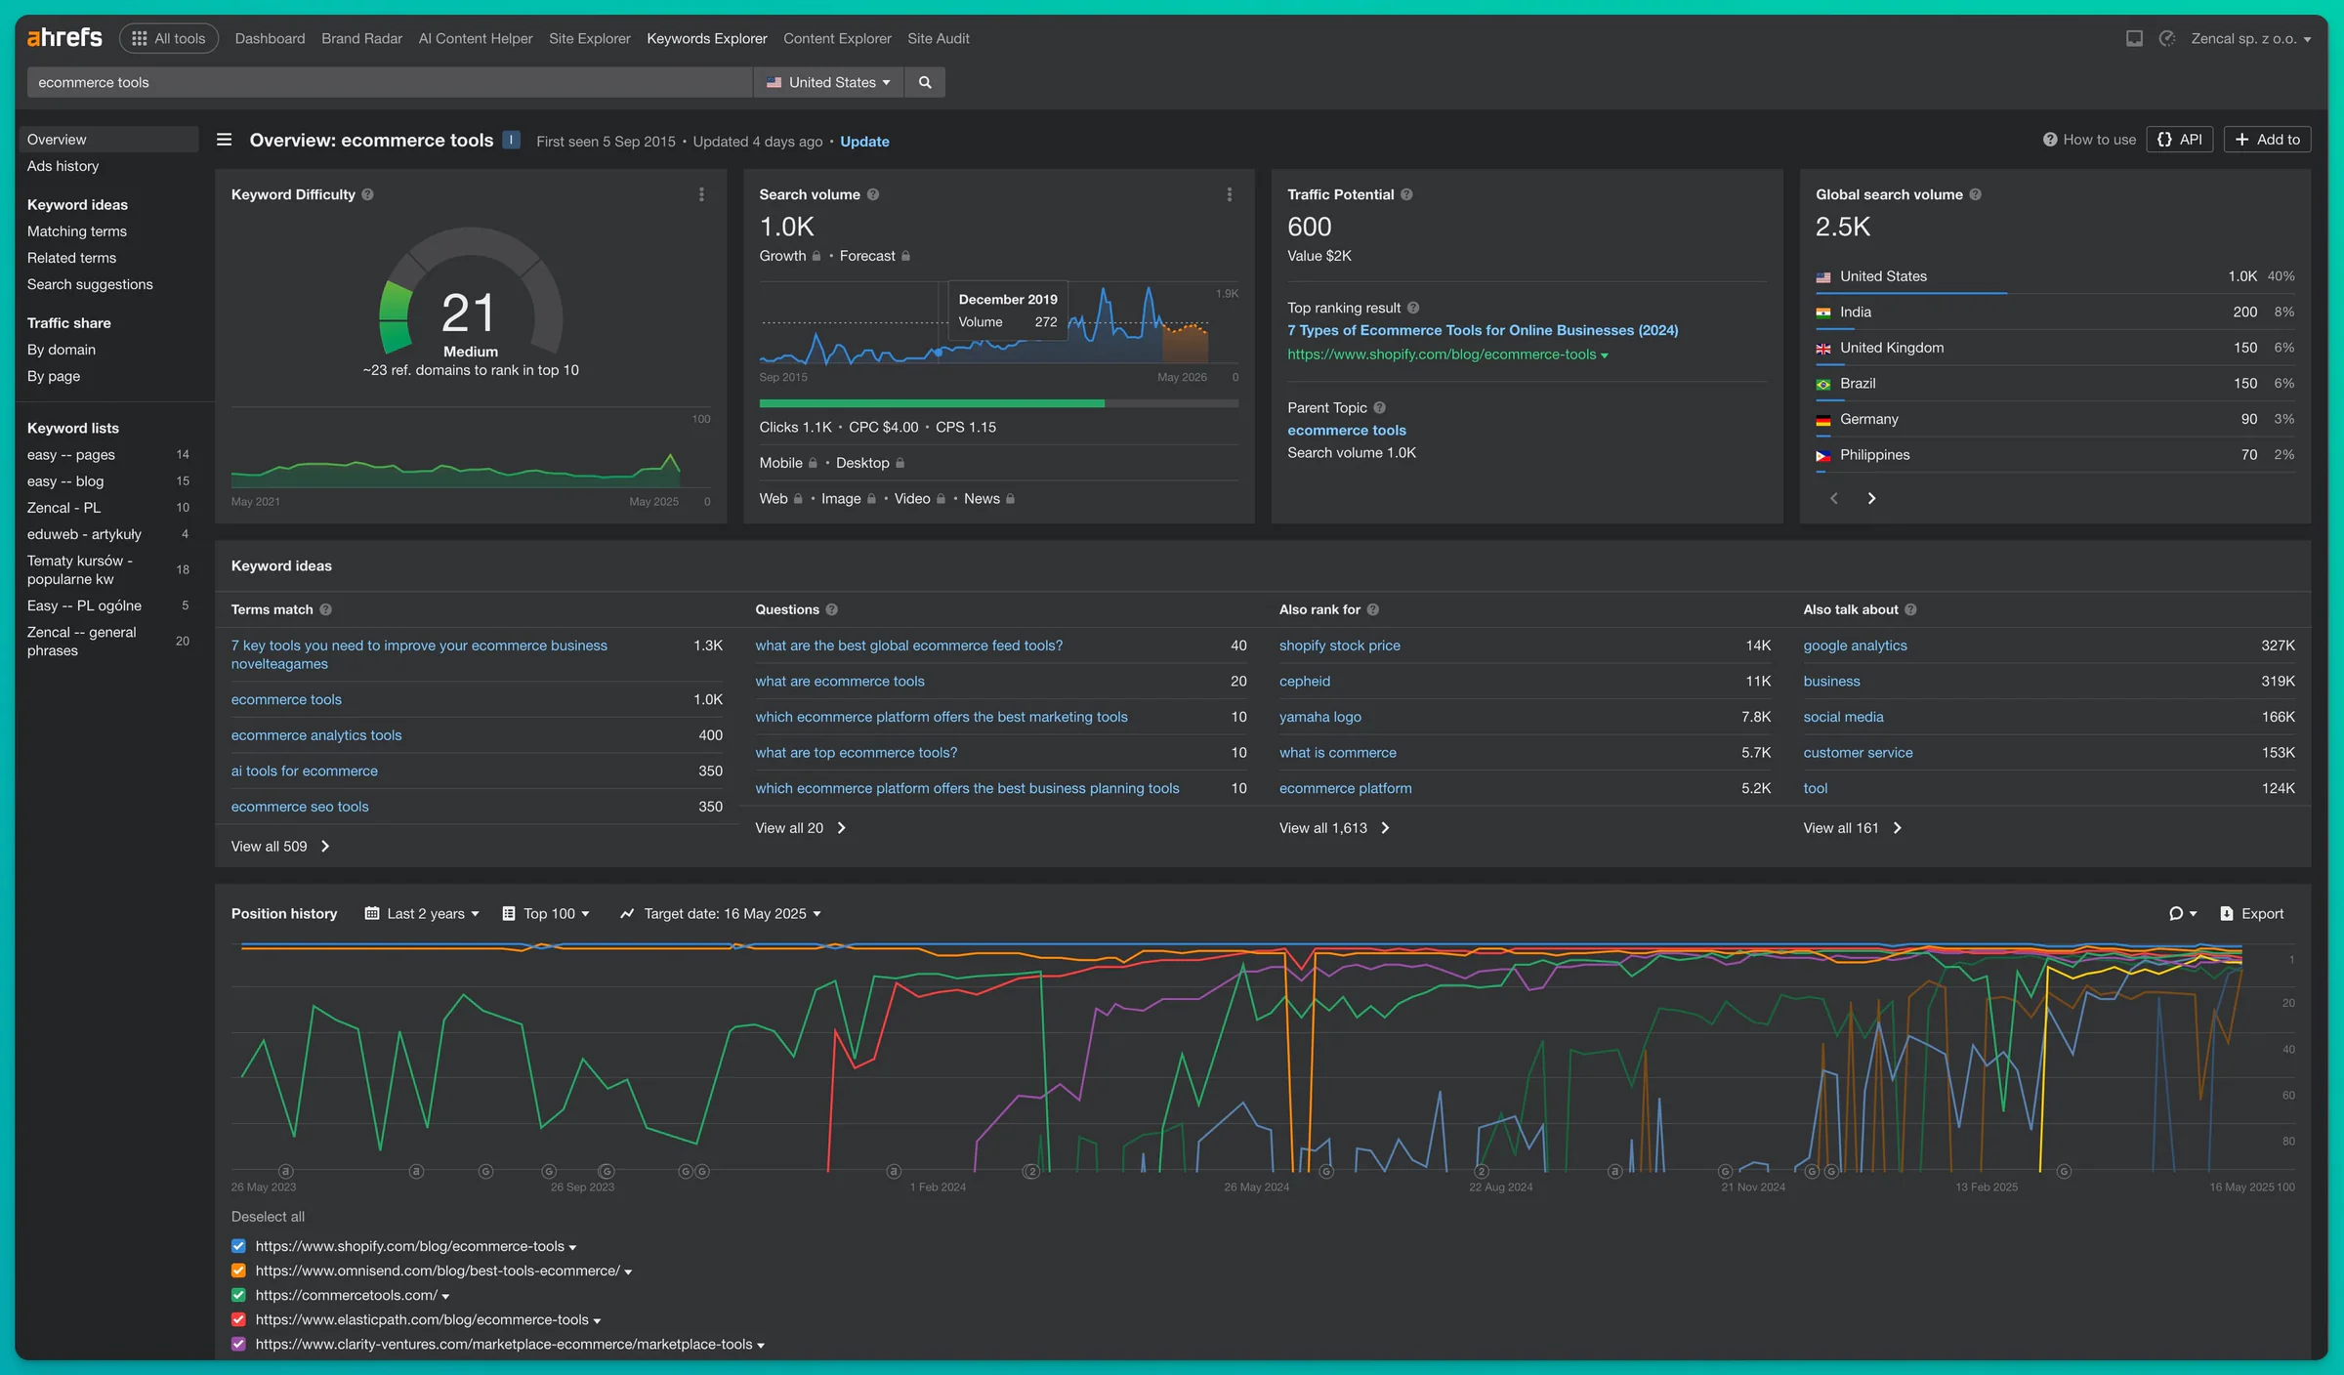Click help icon beside Questions heading
Image resolution: width=2344 pixels, height=1375 pixels.
click(x=832, y=609)
